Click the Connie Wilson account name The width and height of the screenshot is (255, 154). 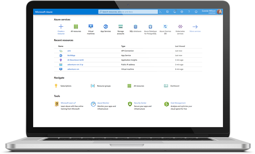[209, 11]
